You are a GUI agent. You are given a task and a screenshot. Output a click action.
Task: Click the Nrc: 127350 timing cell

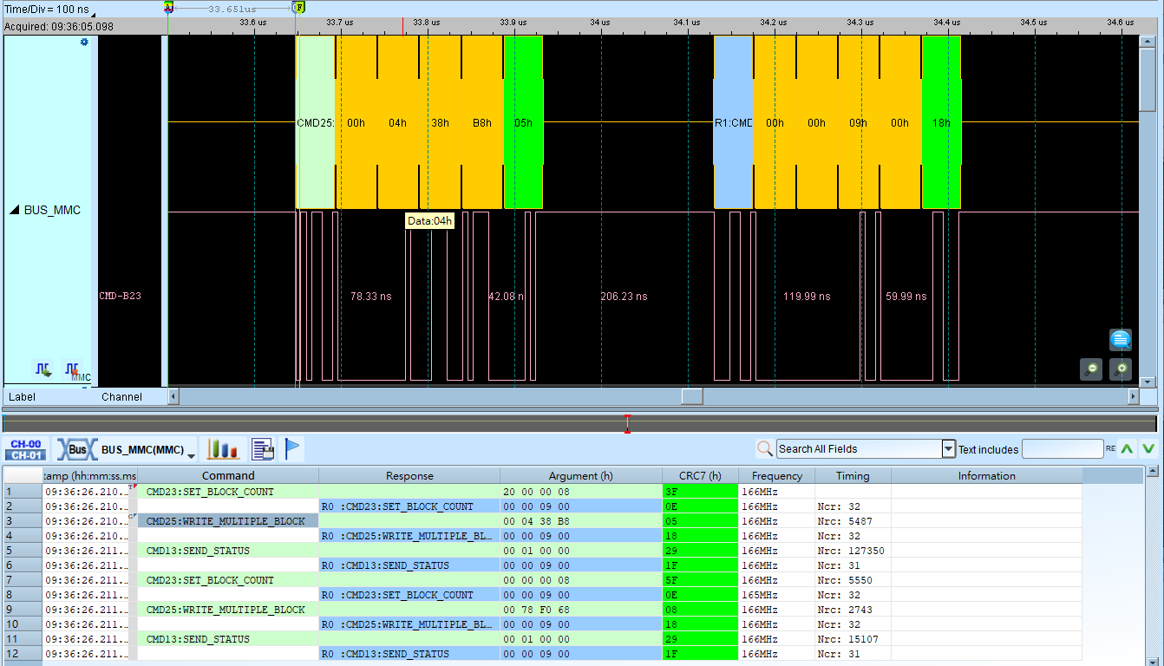tap(851, 551)
